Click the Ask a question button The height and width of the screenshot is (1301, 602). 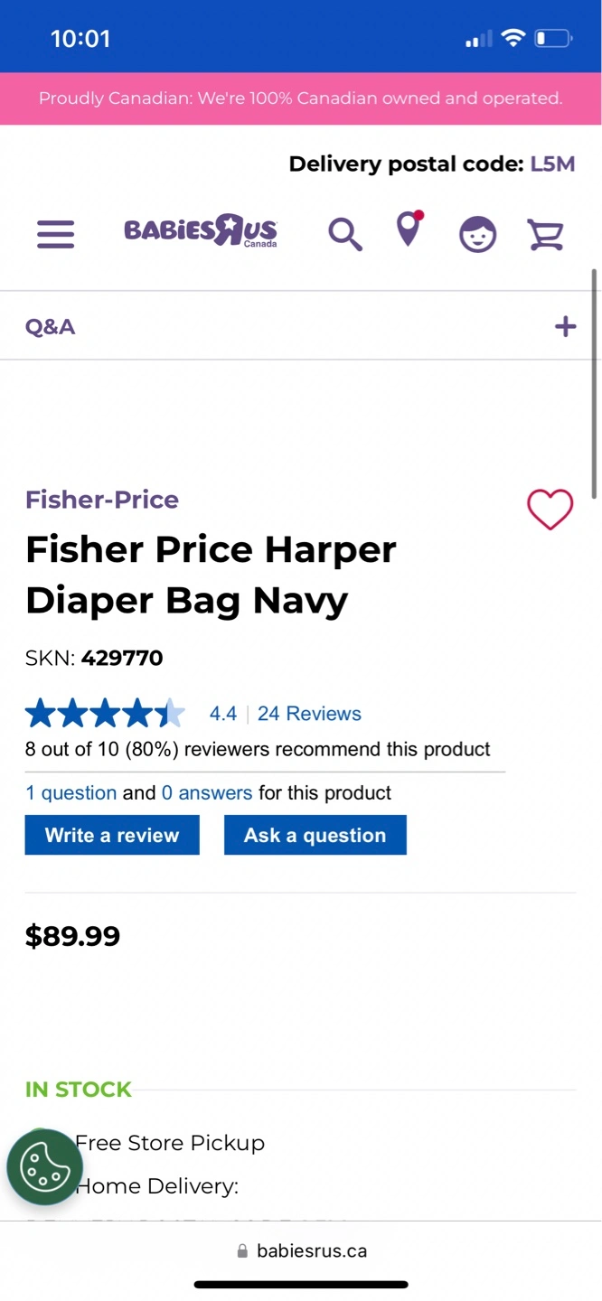tap(315, 835)
